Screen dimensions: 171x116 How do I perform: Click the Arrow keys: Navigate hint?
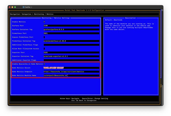(70, 99)
